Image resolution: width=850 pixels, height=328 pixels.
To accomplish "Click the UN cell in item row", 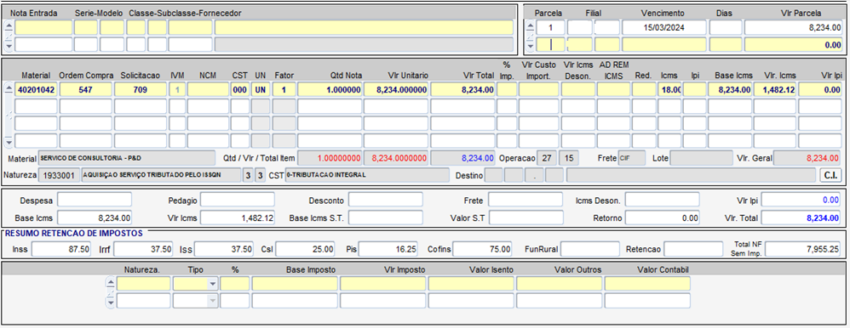I will pos(261,90).
